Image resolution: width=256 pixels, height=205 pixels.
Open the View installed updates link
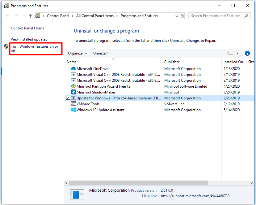[29, 39]
